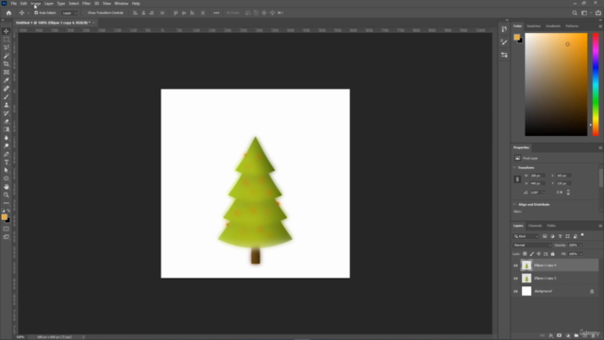This screenshot has height=340, width=604.
Task: Select the Hand tool
Action: (7, 187)
